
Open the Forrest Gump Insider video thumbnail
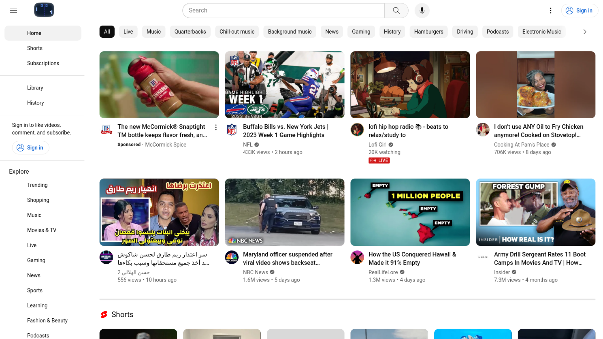(x=535, y=212)
